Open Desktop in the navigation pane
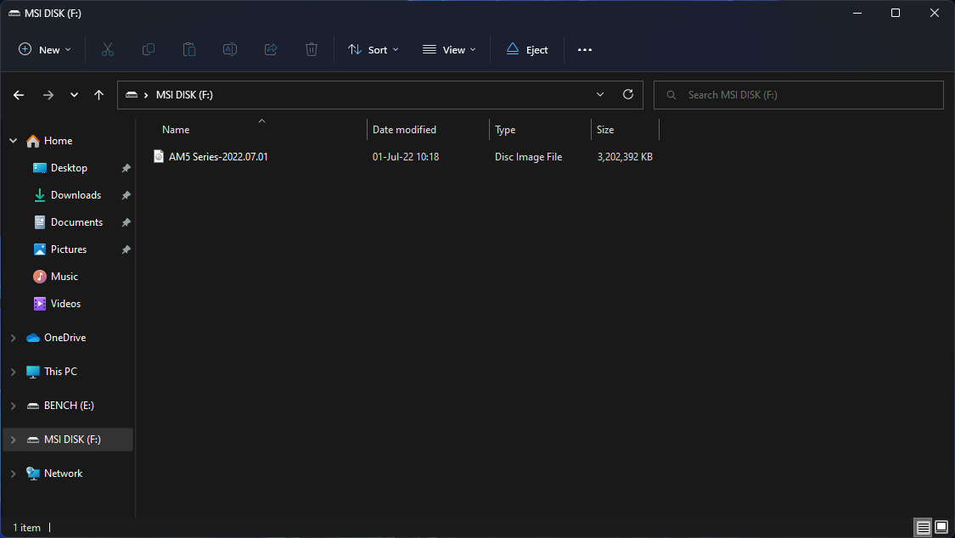The width and height of the screenshot is (955, 538). coord(69,168)
